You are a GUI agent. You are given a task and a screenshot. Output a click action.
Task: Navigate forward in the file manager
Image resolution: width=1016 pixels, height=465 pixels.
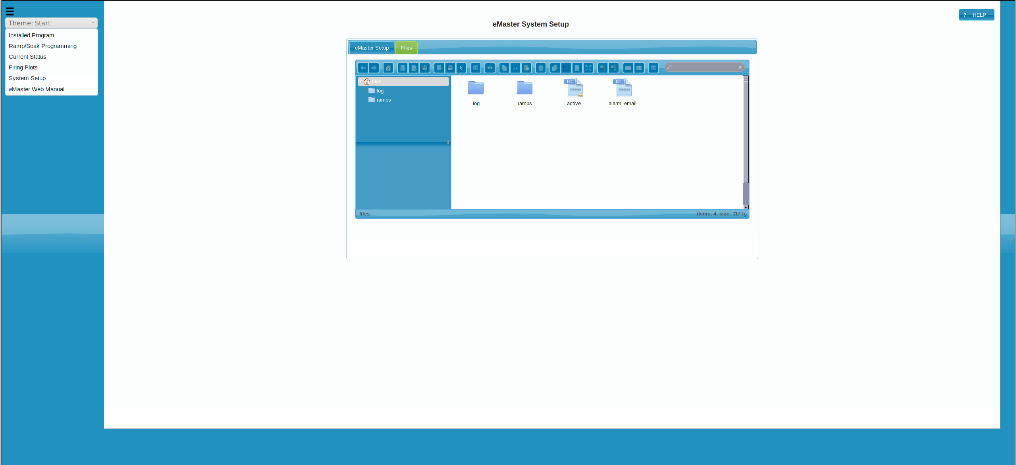[374, 68]
